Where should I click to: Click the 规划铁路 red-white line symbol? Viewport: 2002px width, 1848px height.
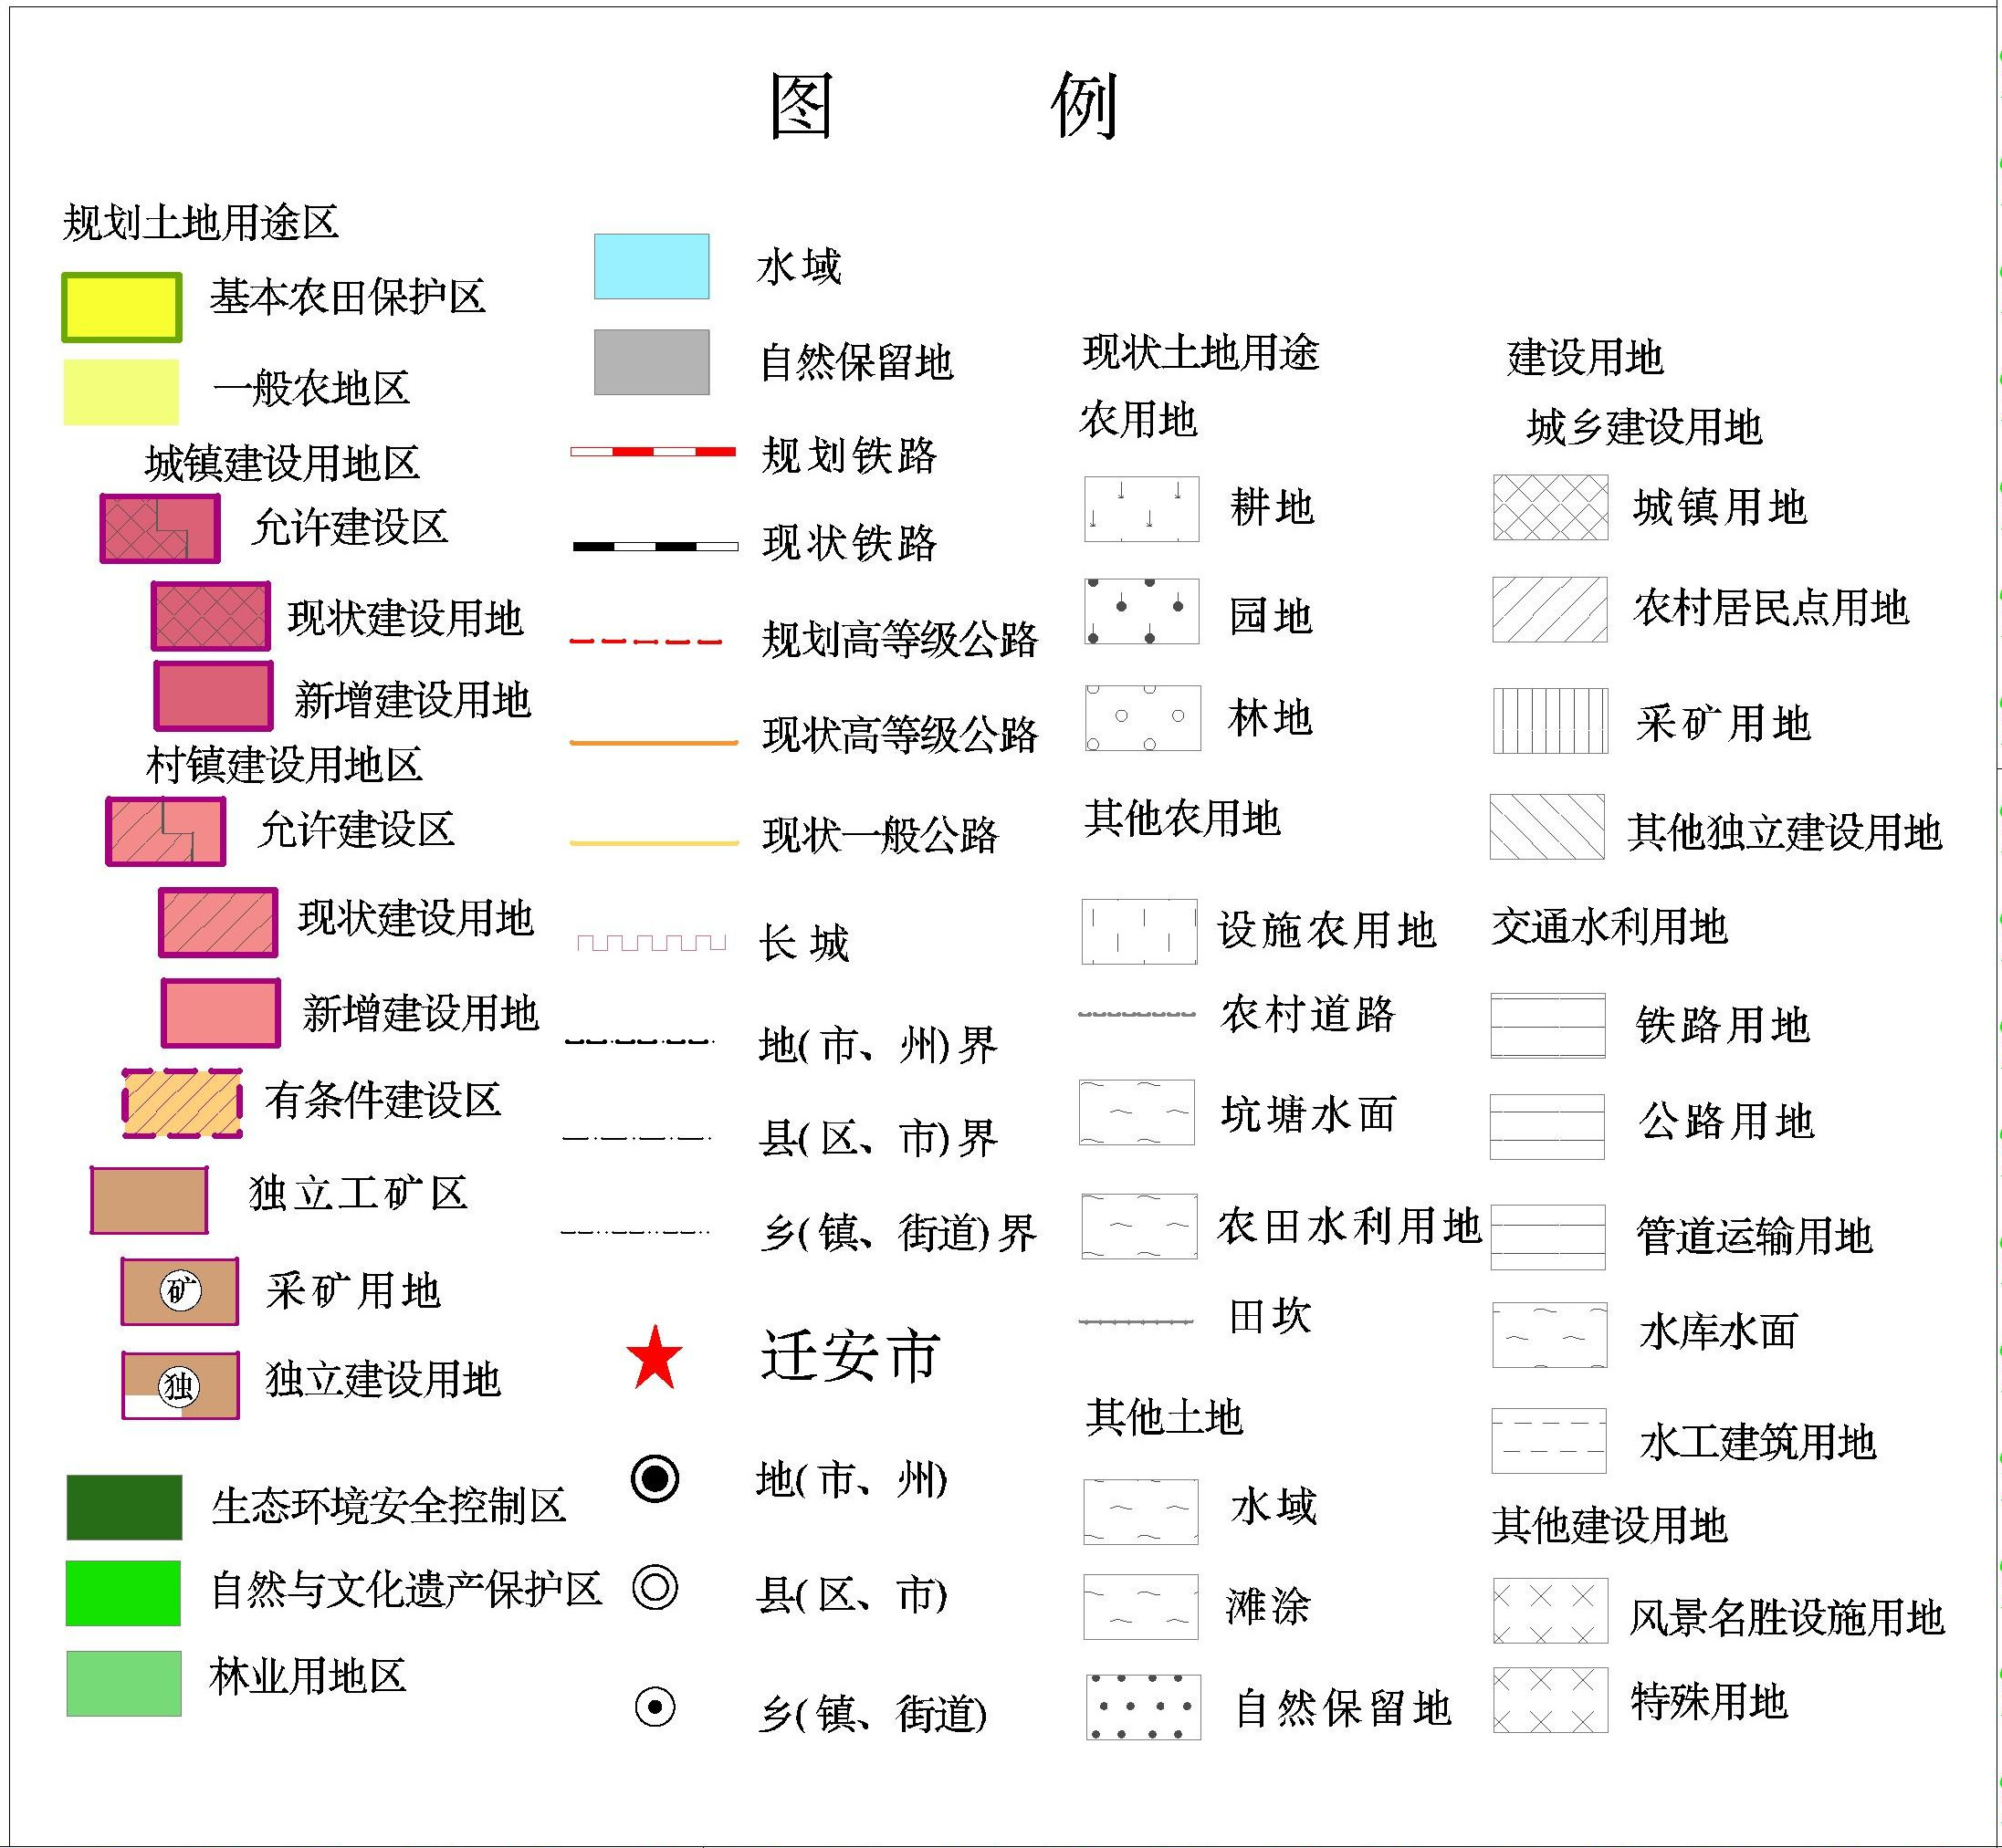[653, 452]
